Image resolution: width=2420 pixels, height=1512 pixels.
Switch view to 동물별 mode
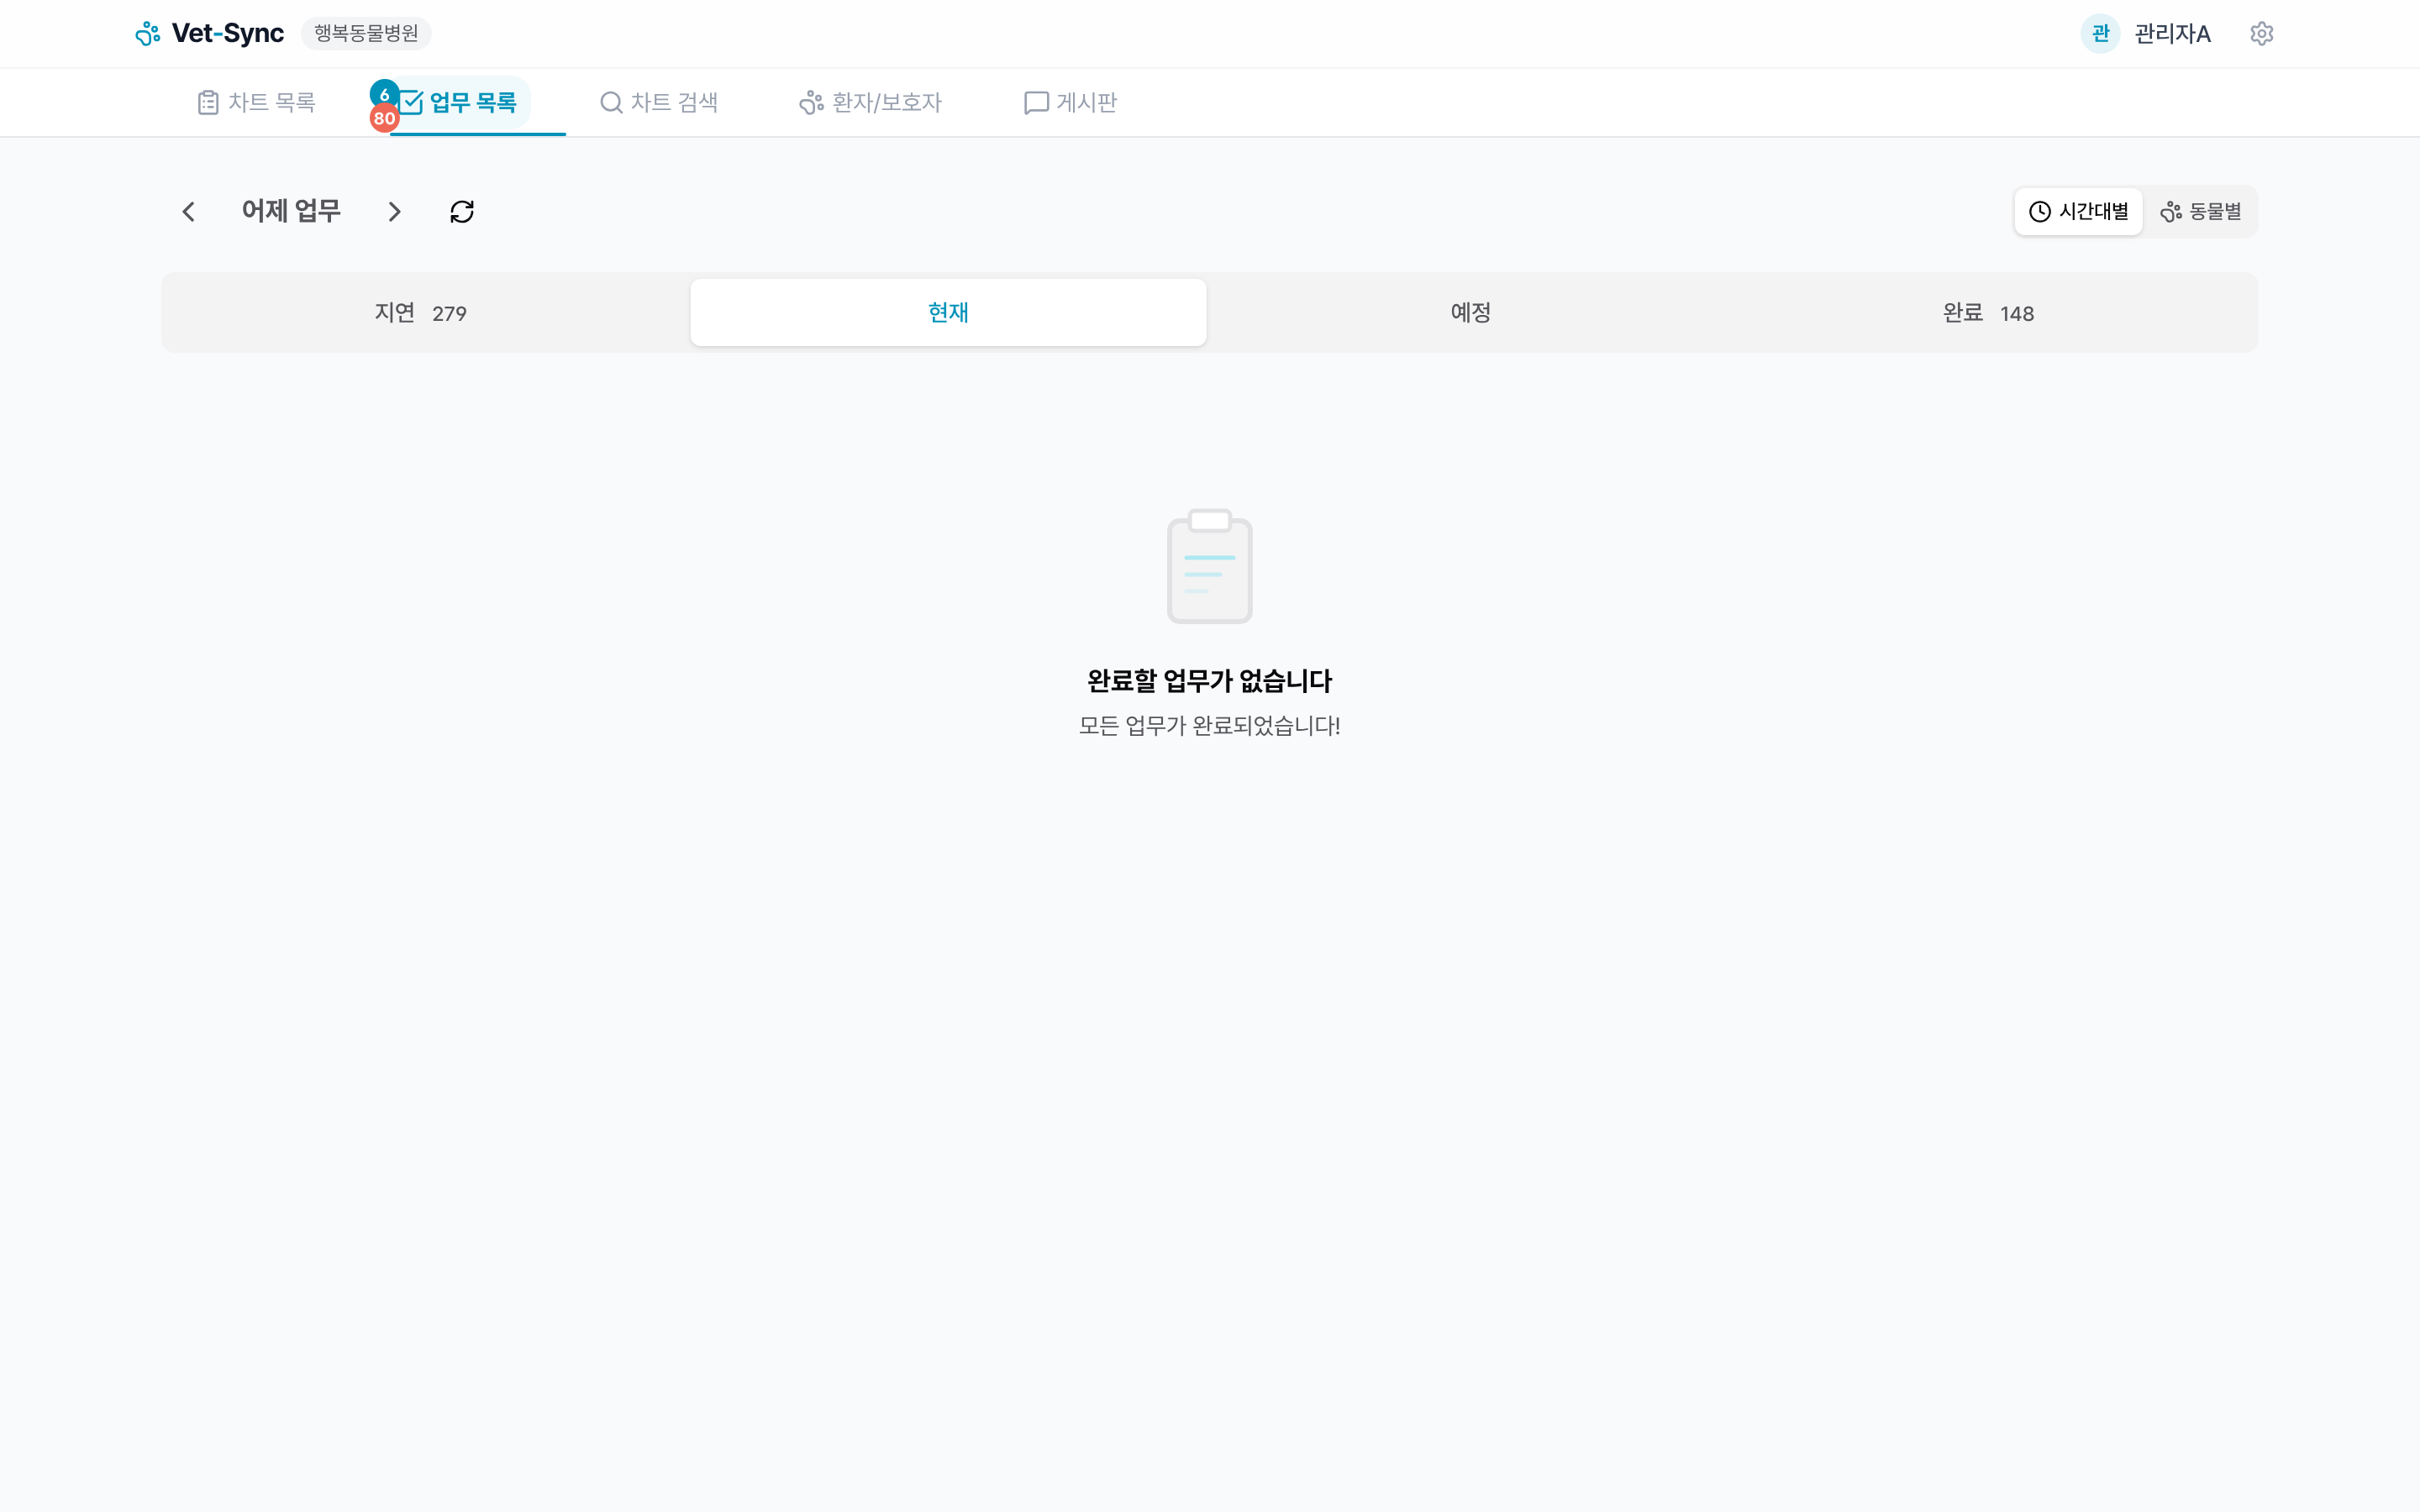pos(2200,212)
